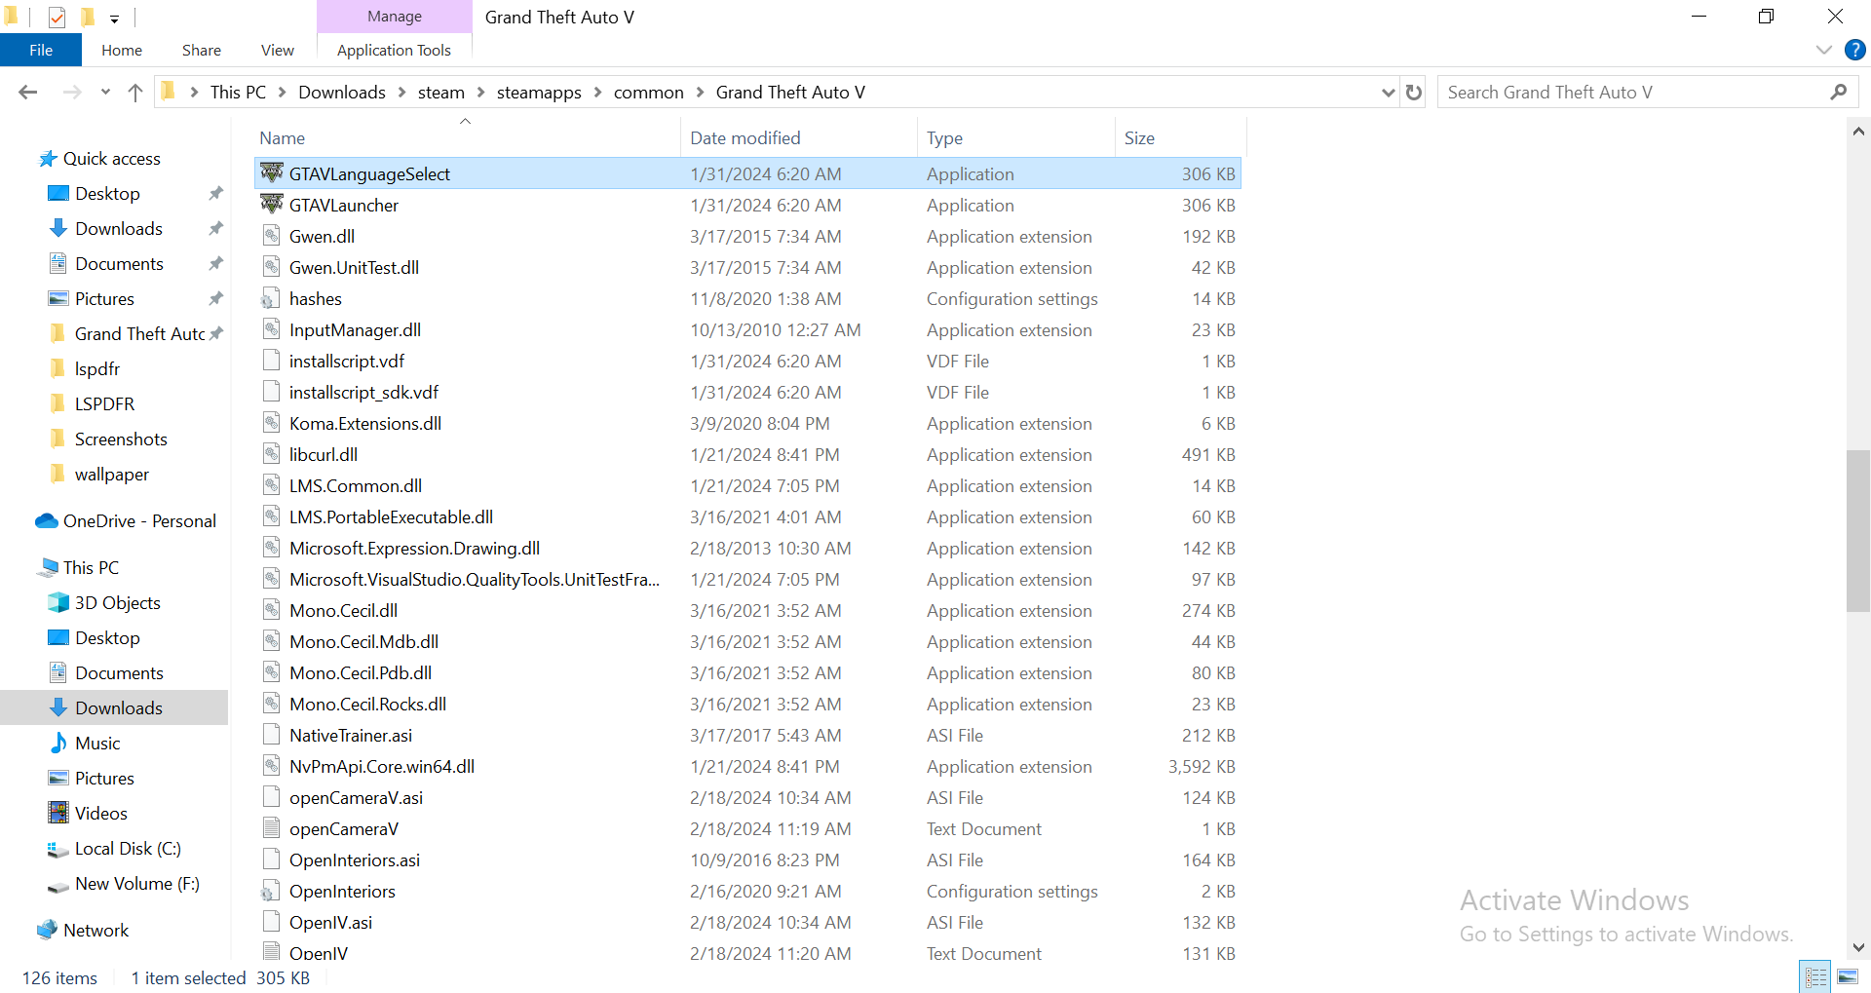Switch to large icons view in status bar
The width and height of the screenshot is (1871, 993).
click(x=1848, y=976)
